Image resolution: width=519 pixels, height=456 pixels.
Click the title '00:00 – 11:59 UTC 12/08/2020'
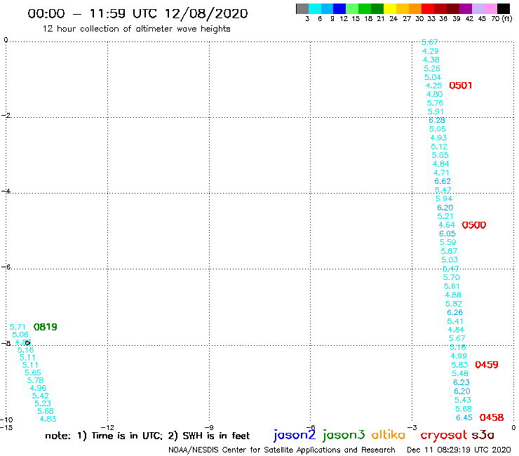tap(137, 13)
